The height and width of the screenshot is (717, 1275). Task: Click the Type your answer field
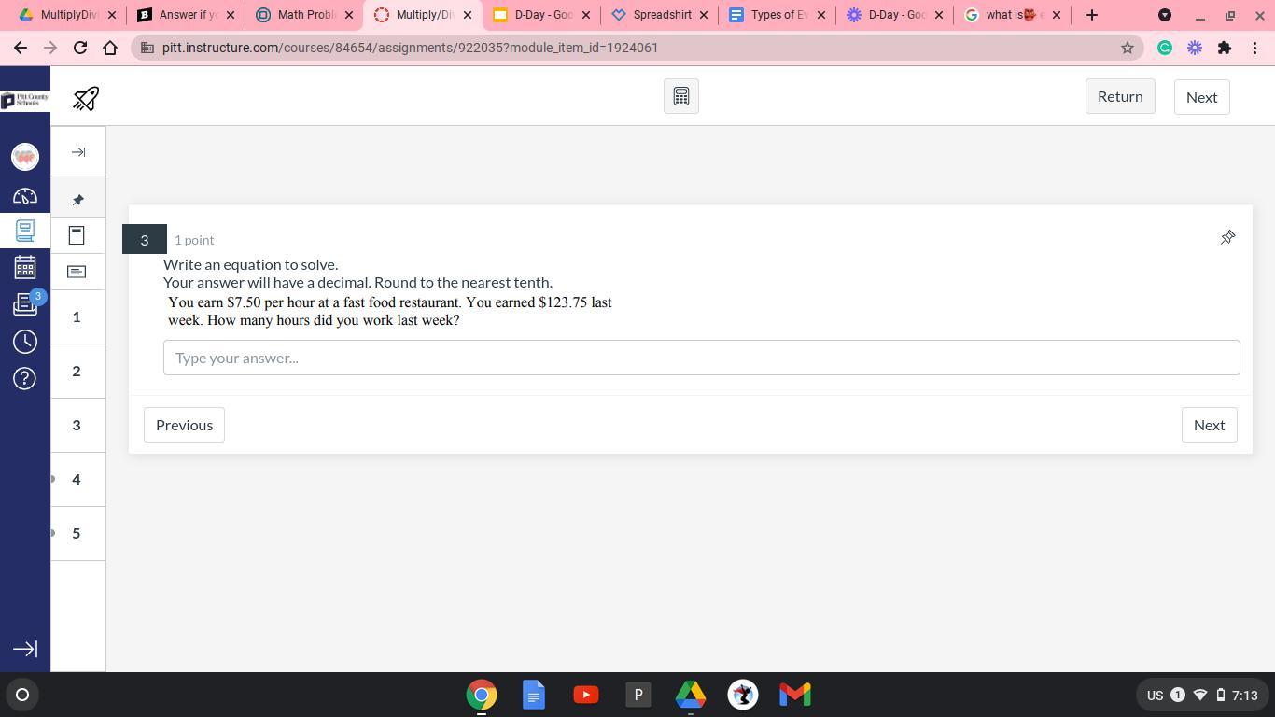(x=701, y=358)
